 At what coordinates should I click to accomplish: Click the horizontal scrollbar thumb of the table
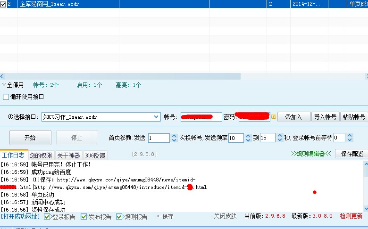[122, 76]
